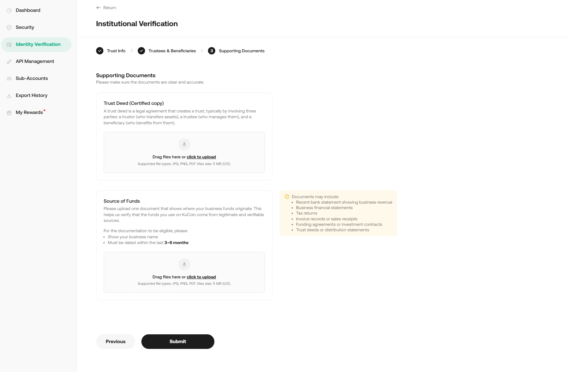
Task: Click the Trust Deed upload arrow icon
Action: (184, 144)
